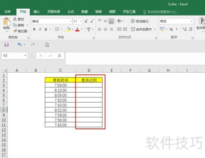
Task: Click the print preview icon
Action: click(x=47, y=45)
